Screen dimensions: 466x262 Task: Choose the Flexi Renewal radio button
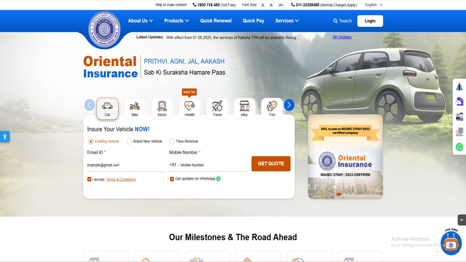(172, 142)
